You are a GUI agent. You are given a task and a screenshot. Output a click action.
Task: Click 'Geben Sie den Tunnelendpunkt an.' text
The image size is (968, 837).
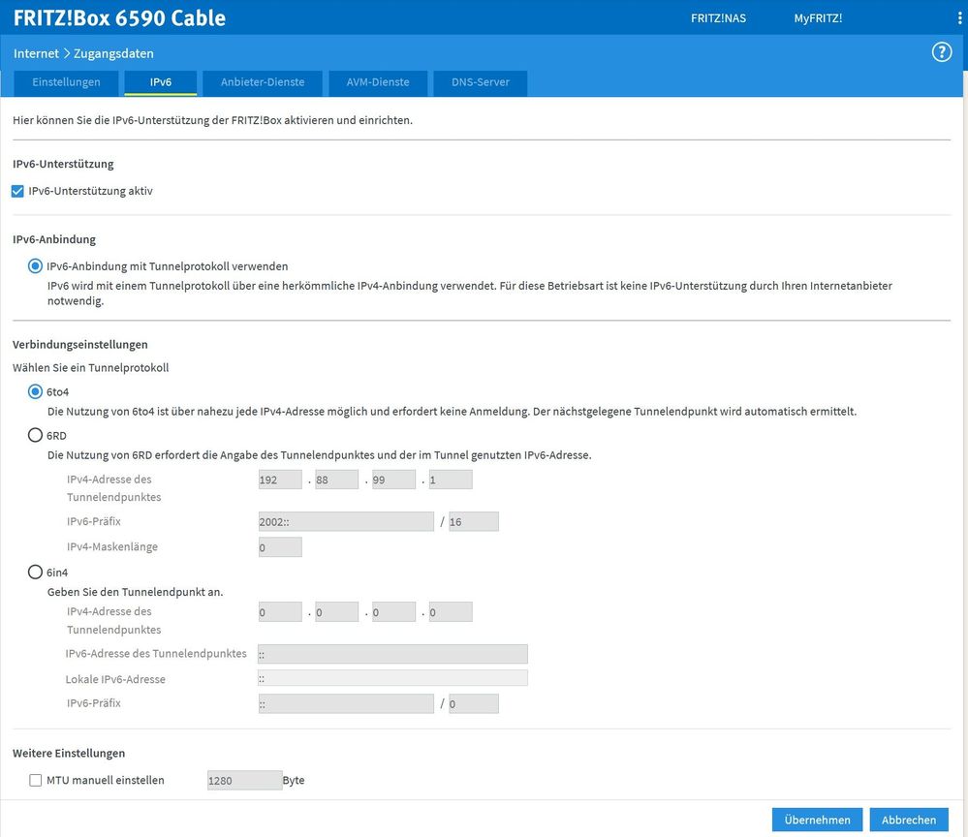[x=136, y=592]
